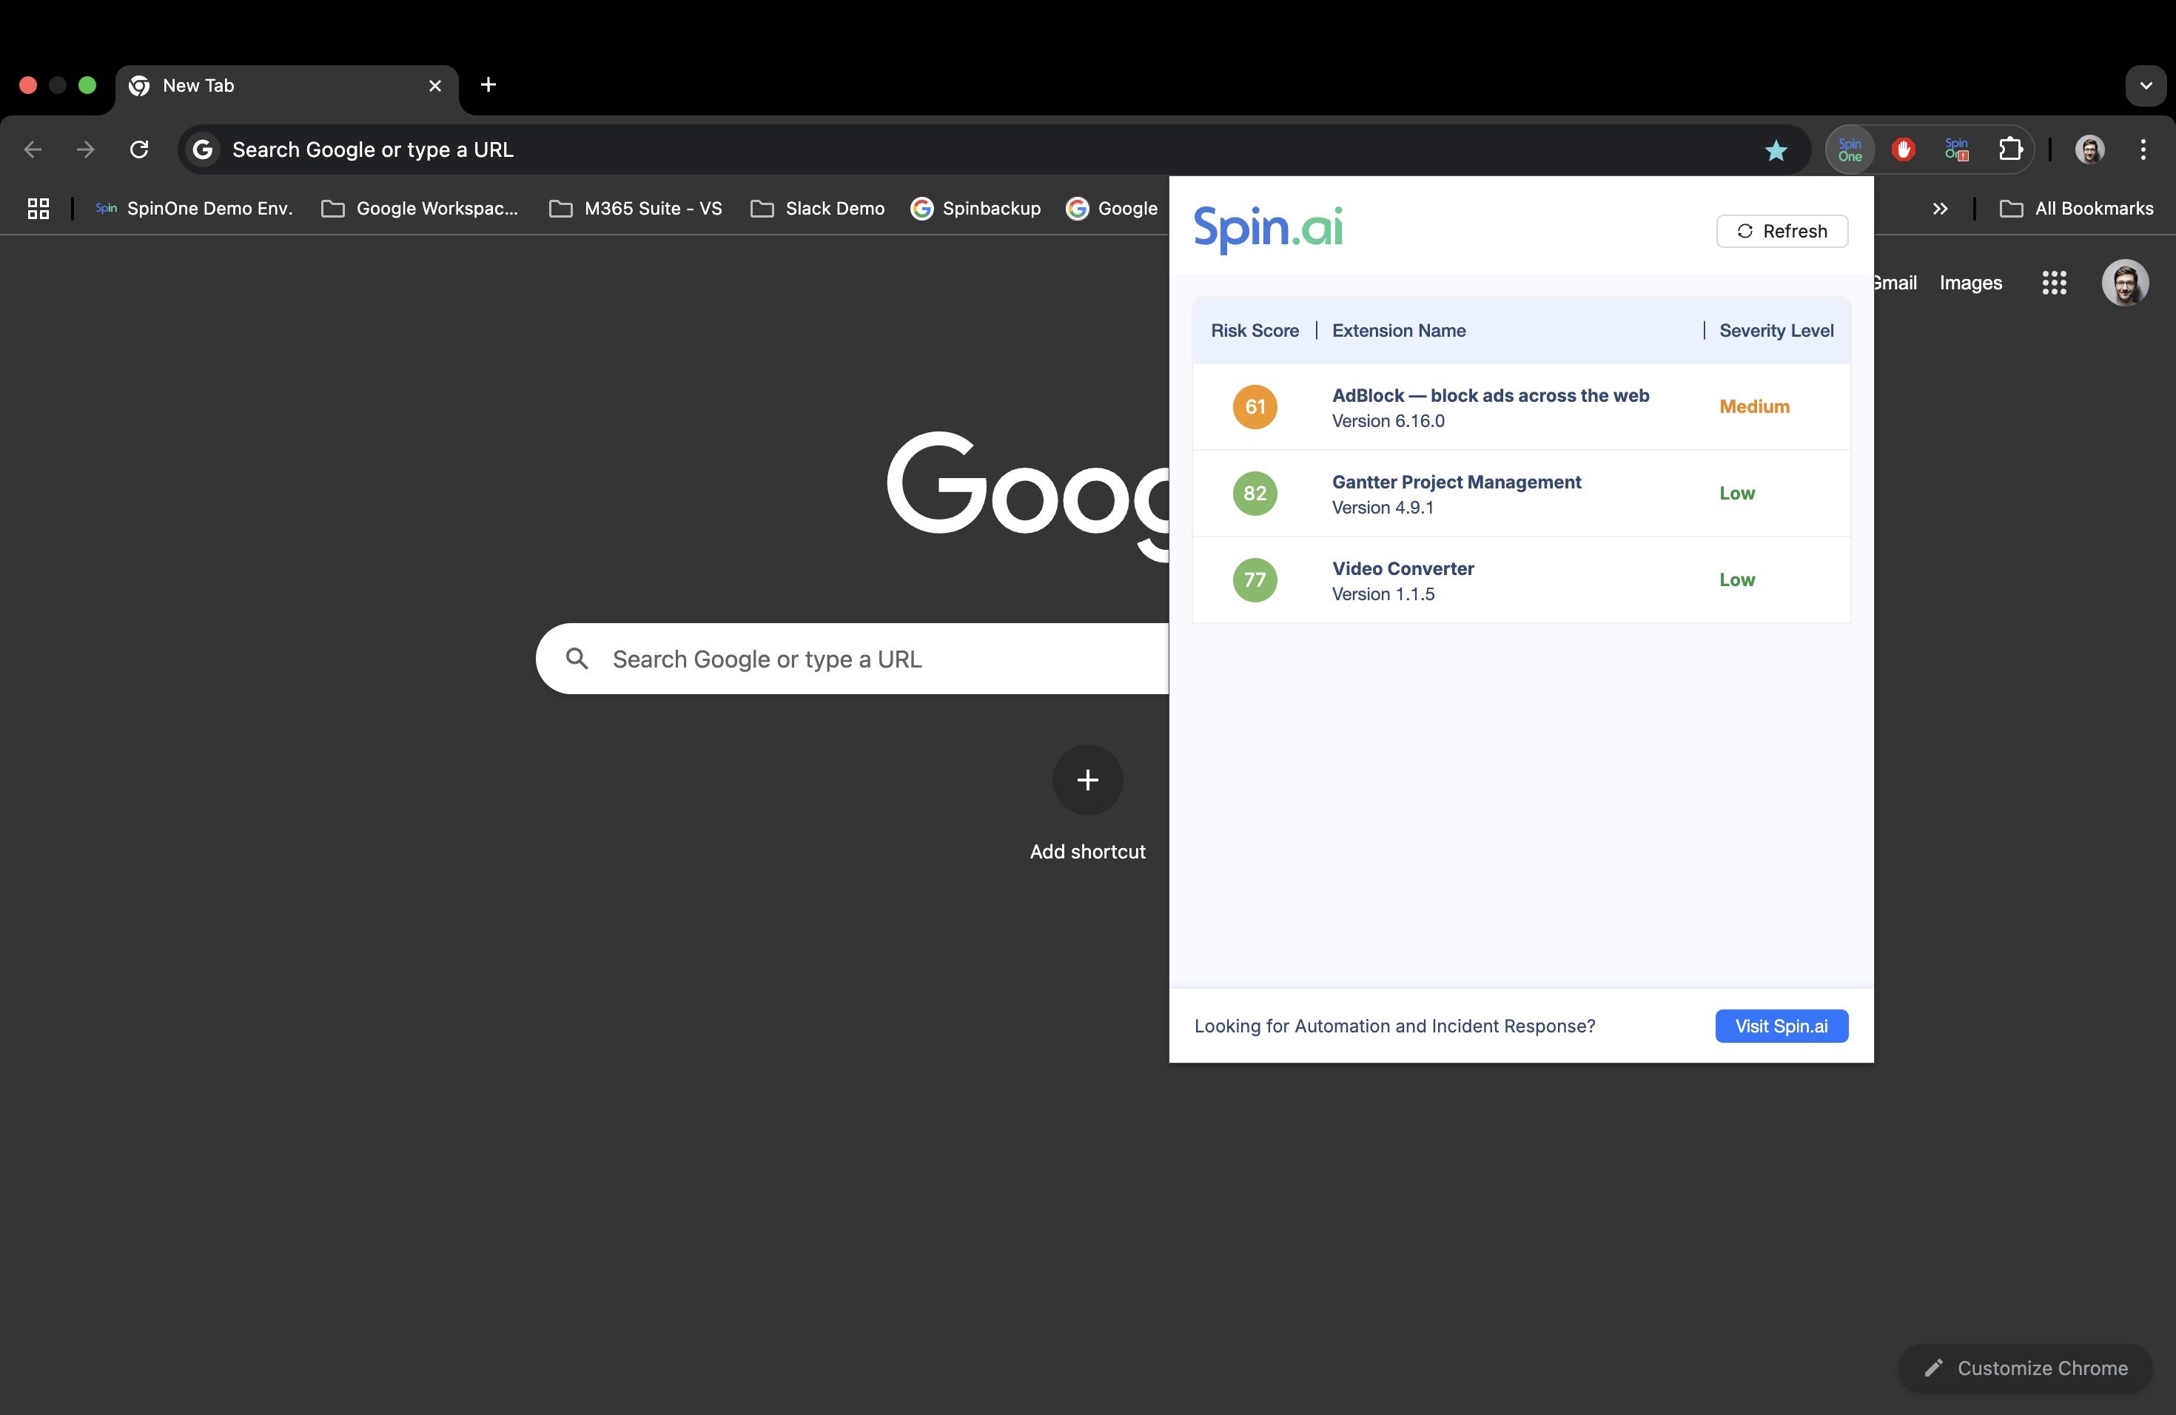The image size is (2176, 1415).
Task: Open the Google apps grid icon
Action: click(2055, 283)
